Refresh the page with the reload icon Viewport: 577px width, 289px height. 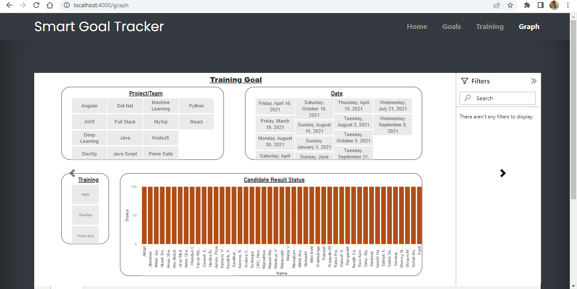click(36, 5)
